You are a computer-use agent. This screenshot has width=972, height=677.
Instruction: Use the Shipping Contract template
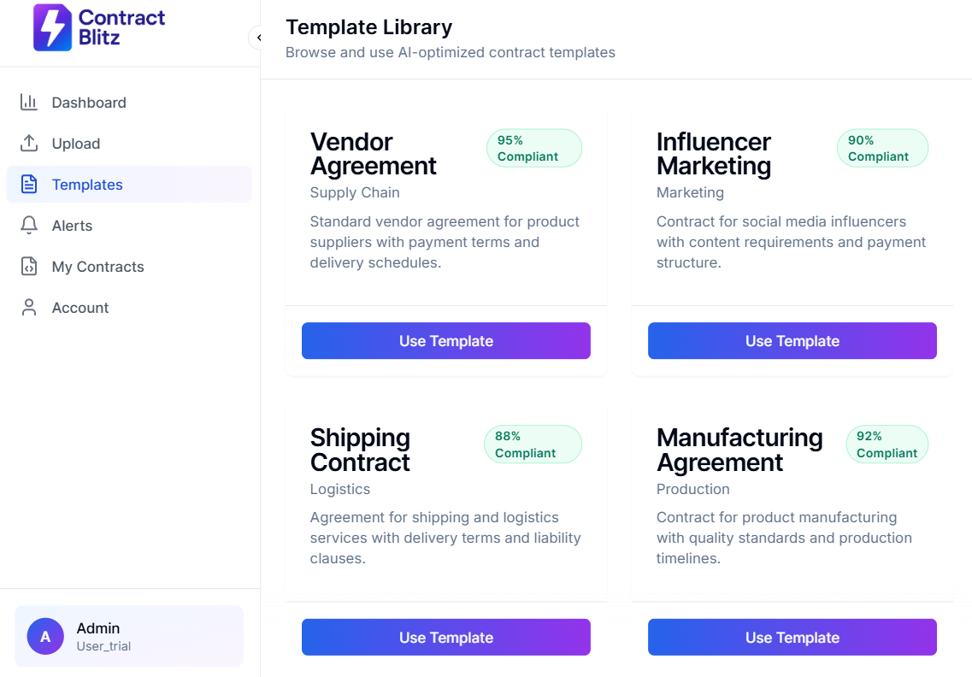click(445, 638)
